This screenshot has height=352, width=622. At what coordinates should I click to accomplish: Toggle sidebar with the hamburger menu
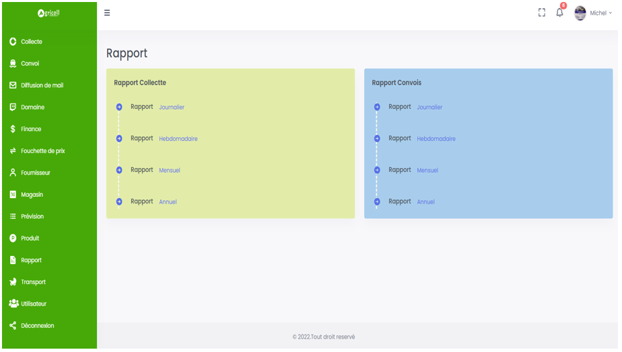[107, 13]
